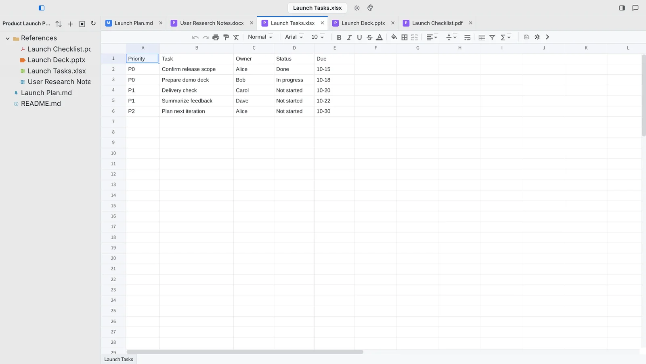Select column B header

197,48
